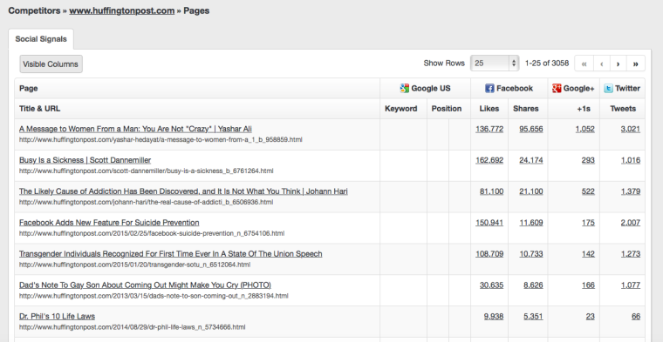The height and width of the screenshot is (342, 663).
Task: Click shares value 95,656
Action: pyautogui.click(x=531, y=129)
